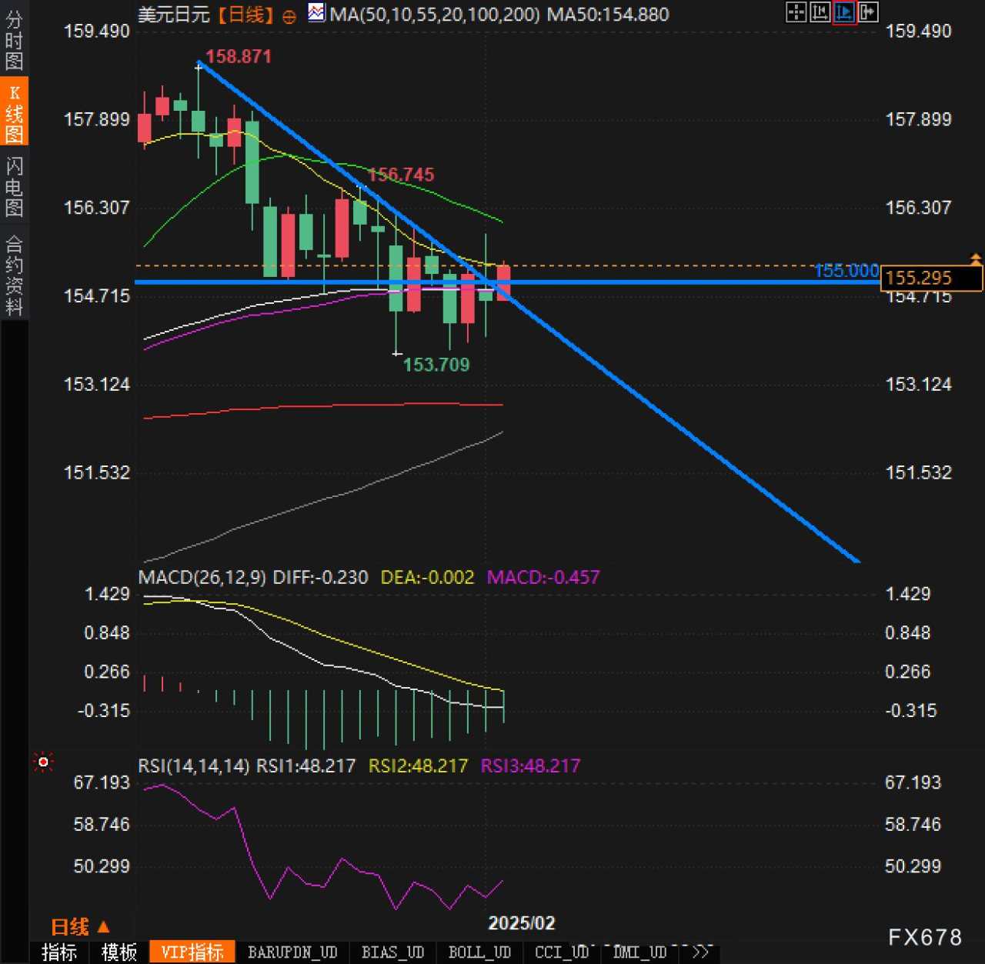Select the DMI_UD indicator
Screen dimensions: 985x964
pos(639,952)
